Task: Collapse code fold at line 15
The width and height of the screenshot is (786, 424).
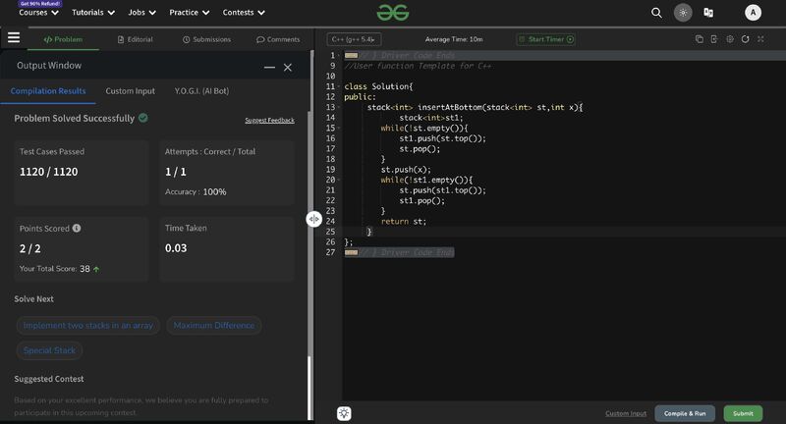Action: coord(339,129)
